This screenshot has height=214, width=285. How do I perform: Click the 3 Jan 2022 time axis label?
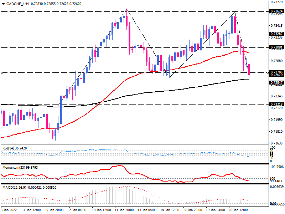tap(8, 210)
